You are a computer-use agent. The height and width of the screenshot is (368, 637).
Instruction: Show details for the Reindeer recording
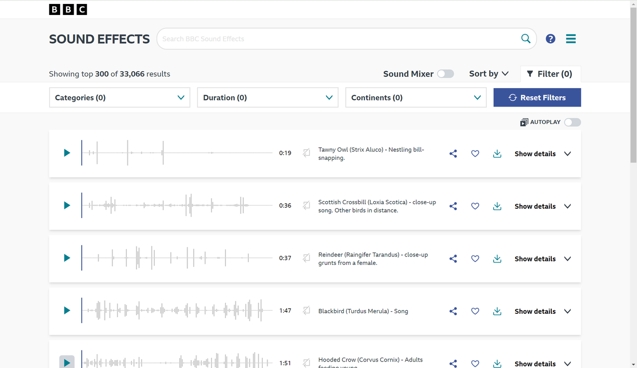point(542,258)
